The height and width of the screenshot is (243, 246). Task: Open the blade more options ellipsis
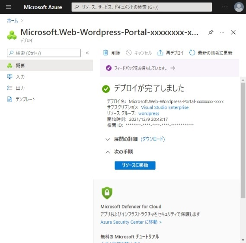click(222, 32)
